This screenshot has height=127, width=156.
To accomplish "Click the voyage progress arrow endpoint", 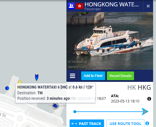I will [145, 112].
